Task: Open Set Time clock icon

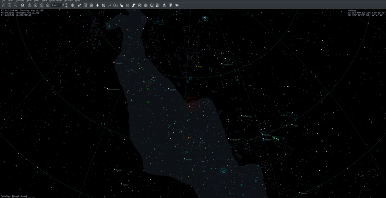Action: [29, 5]
